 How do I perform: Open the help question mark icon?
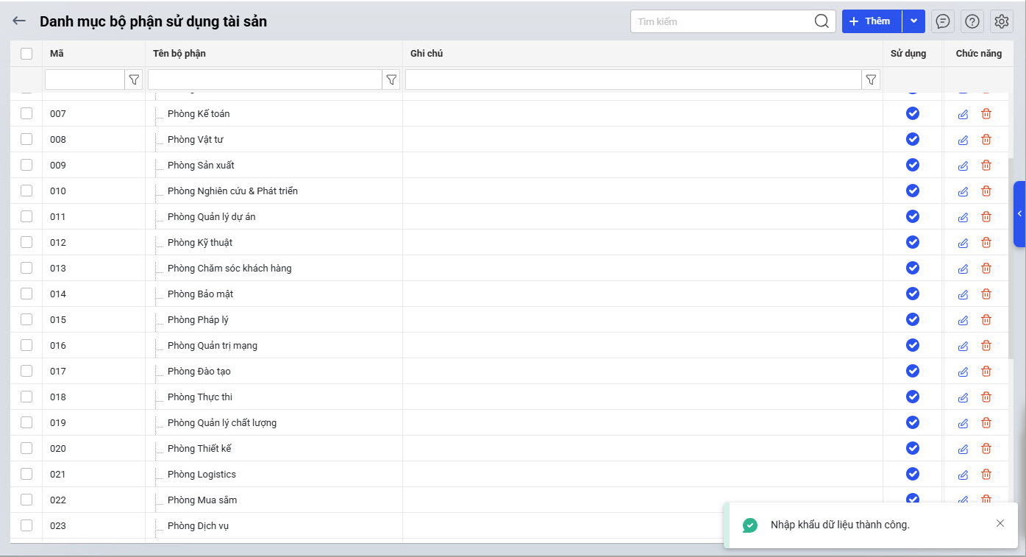click(972, 21)
